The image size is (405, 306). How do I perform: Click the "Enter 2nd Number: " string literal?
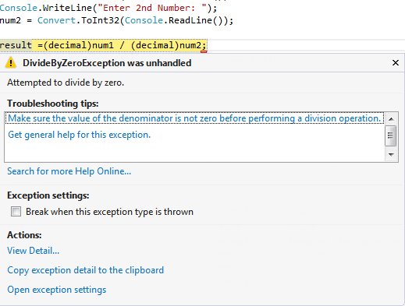pos(152,8)
